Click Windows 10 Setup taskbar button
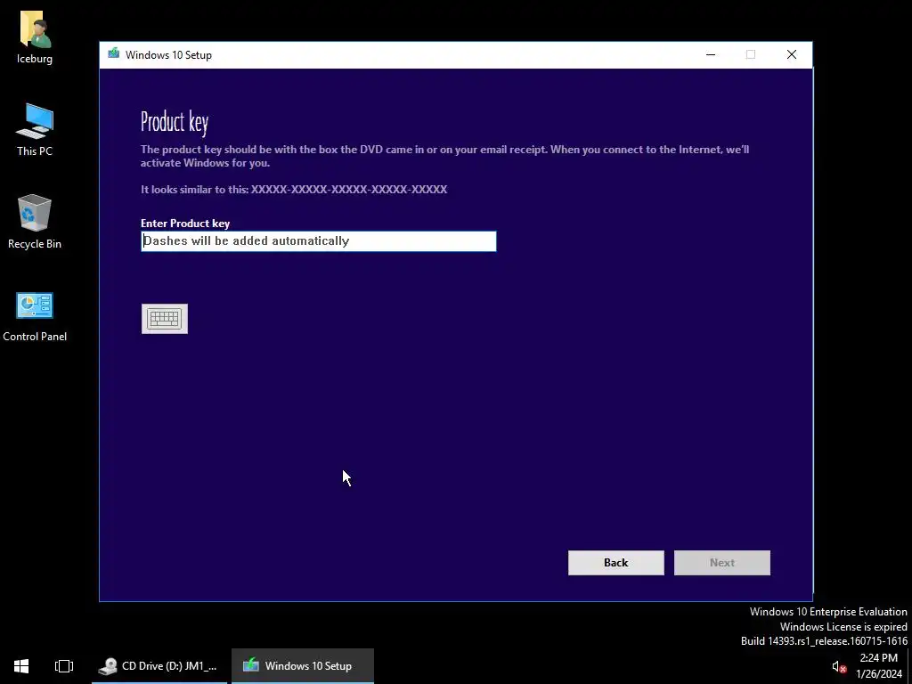The image size is (912, 684). [303, 666]
